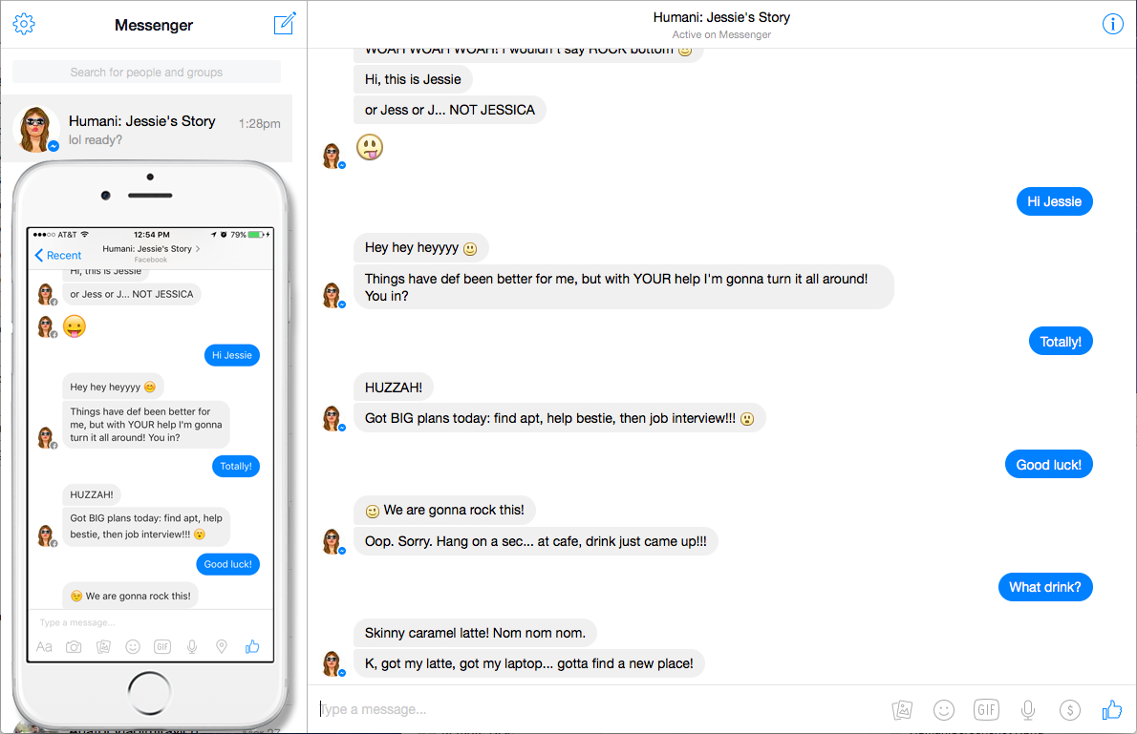Tap the phone's Aa text icon
The height and width of the screenshot is (734, 1137).
coord(44,646)
